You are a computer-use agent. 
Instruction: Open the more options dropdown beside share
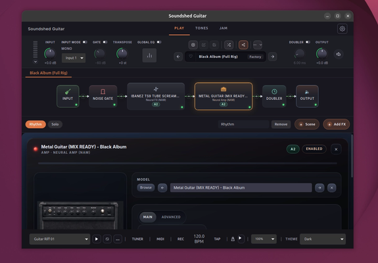pos(258,45)
